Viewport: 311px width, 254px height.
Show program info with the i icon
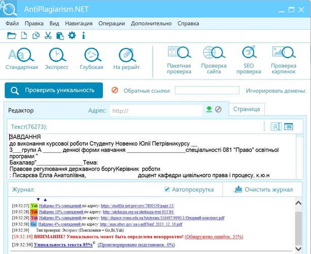point(84,36)
